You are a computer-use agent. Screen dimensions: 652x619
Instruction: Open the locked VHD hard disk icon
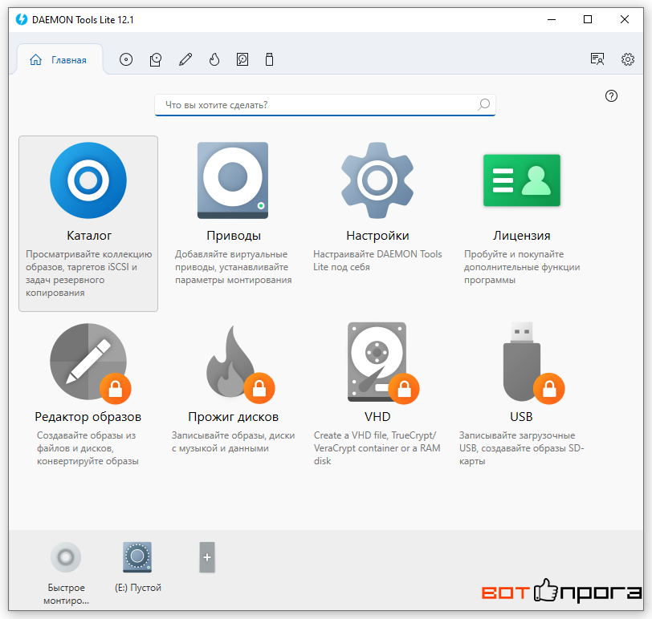point(383,362)
